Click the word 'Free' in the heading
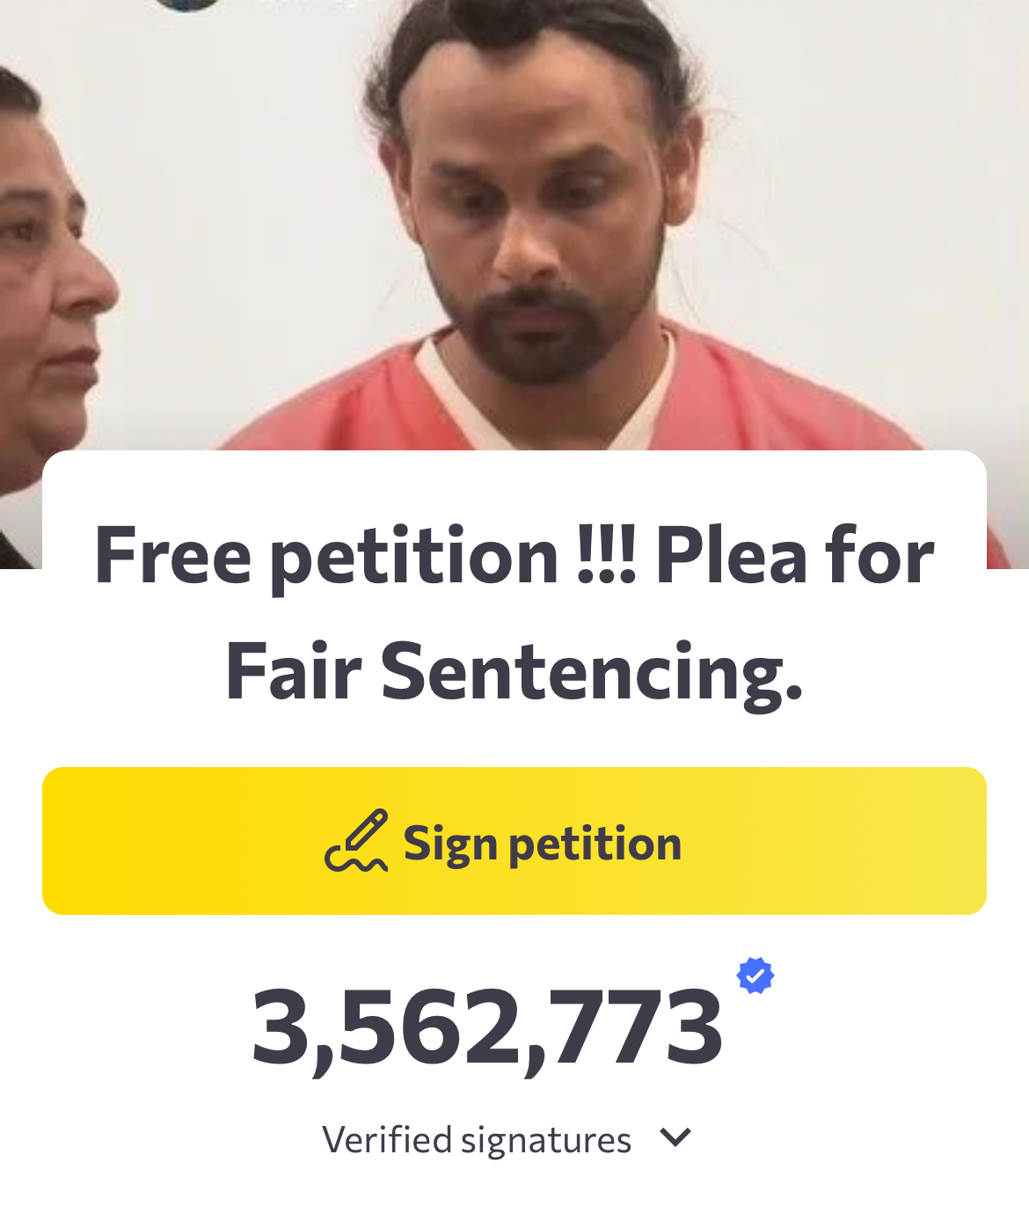This screenshot has width=1029, height=1206. 172,556
